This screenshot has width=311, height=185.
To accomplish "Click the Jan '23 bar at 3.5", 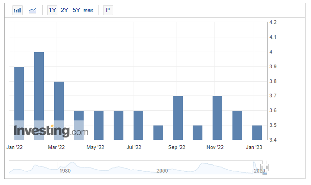I will (257, 133).
